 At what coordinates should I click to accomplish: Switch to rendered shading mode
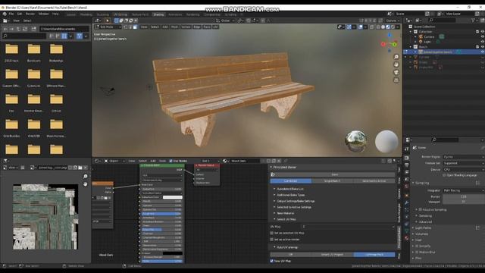click(x=393, y=27)
